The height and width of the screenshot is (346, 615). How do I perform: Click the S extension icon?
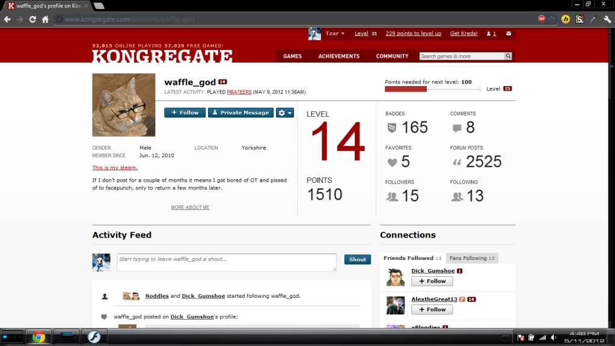pos(580,19)
